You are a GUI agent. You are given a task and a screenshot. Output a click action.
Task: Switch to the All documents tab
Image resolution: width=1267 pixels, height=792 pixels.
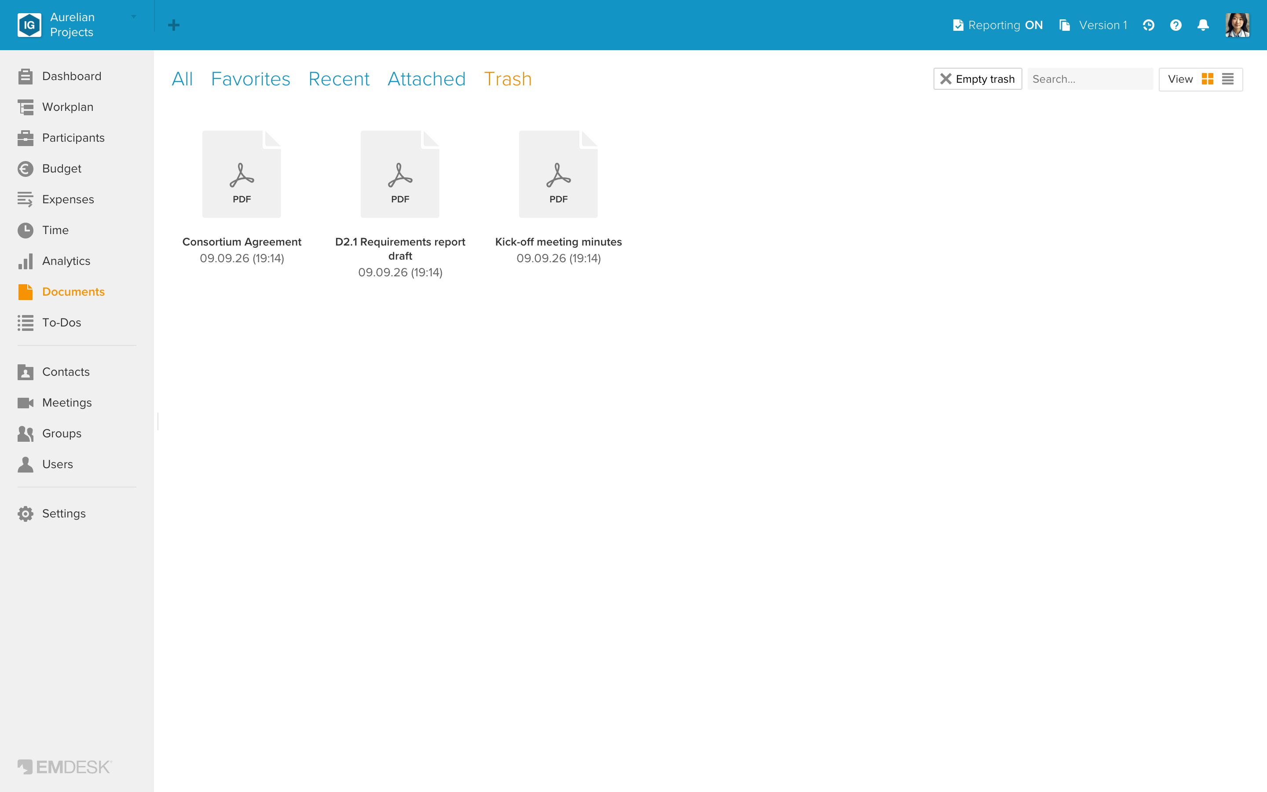click(x=182, y=79)
